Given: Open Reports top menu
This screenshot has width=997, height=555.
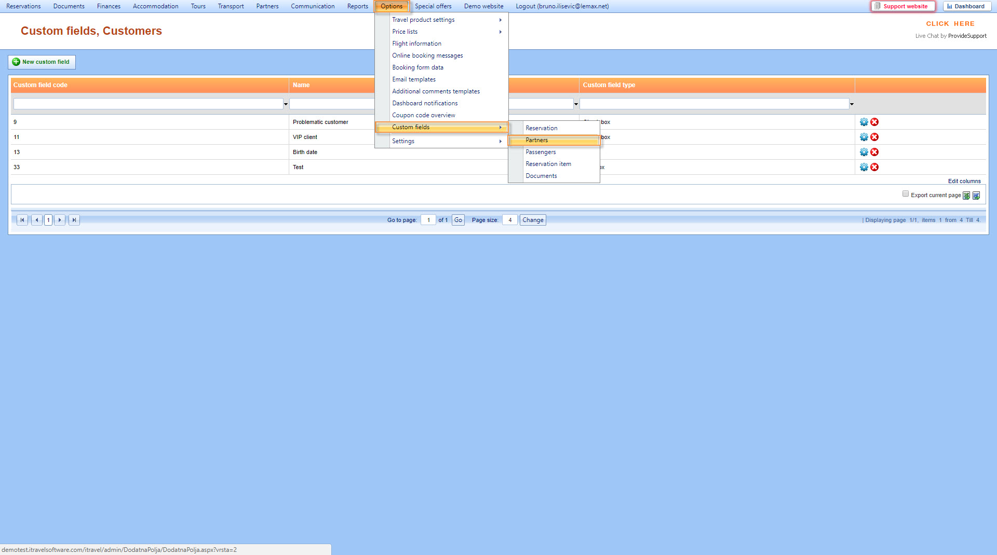Looking at the screenshot, I should click(x=357, y=6).
